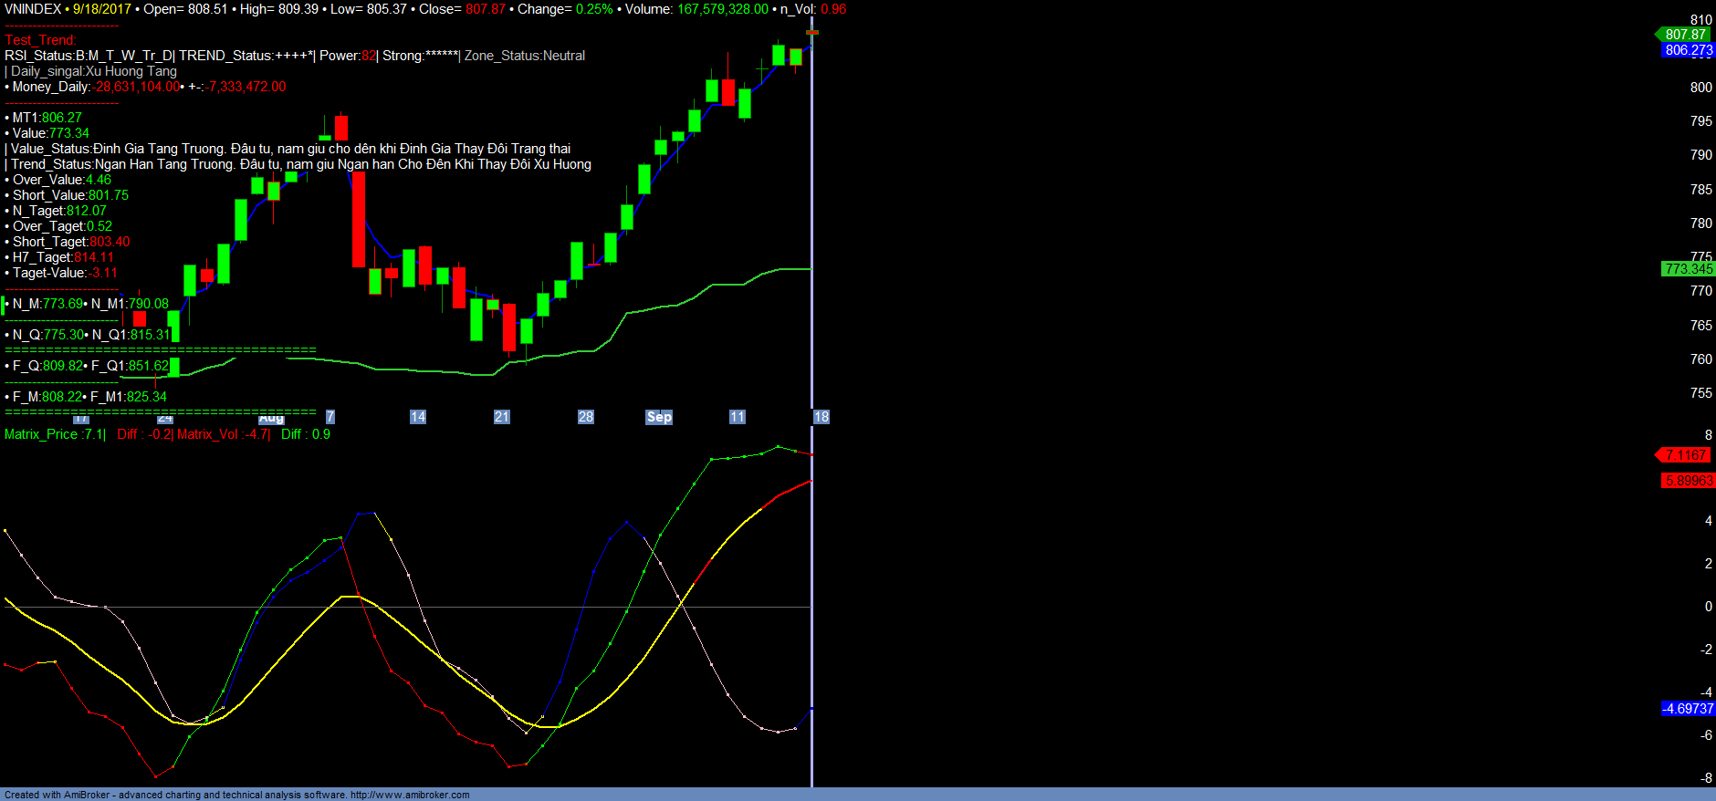Pick the 11 date marker on time axis

738,417
